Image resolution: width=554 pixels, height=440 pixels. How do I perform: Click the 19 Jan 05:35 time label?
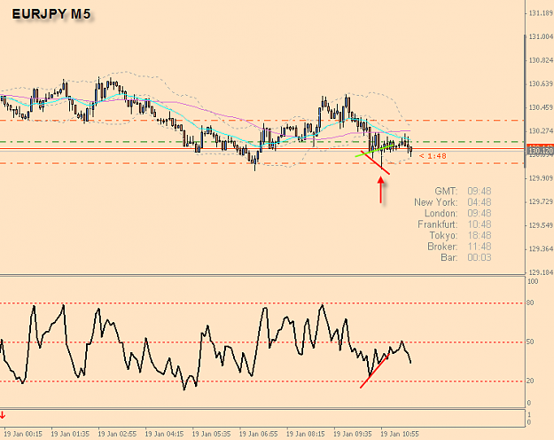(211, 434)
